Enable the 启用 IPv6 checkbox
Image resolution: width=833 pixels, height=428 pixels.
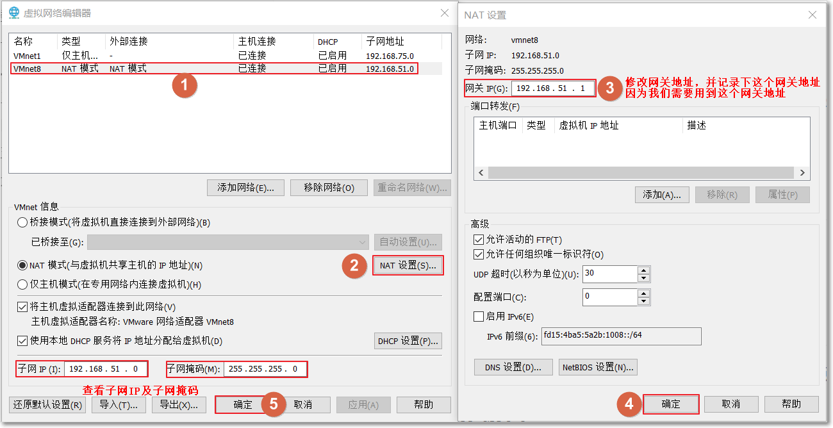point(478,317)
